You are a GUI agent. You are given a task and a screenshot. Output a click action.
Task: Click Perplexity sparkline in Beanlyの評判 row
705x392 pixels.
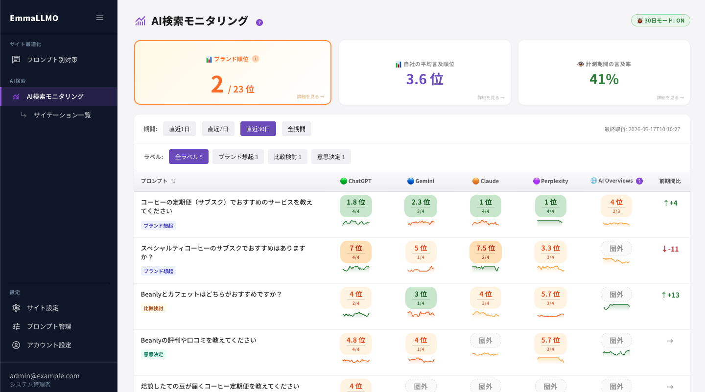coord(551,361)
